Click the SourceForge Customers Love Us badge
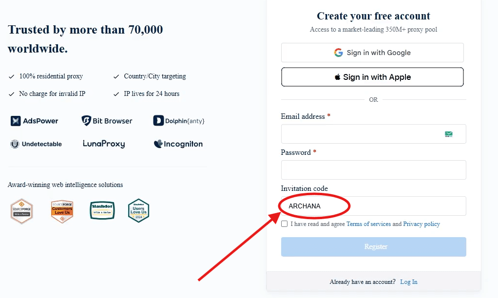The image size is (498, 298). (x=62, y=210)
